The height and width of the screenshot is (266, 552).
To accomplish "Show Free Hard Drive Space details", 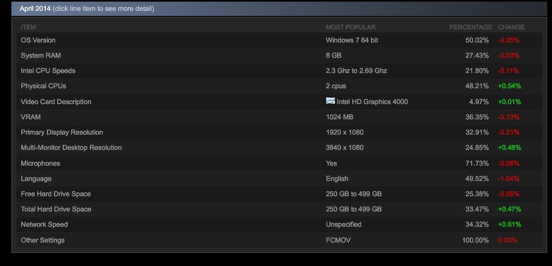I will pyautogui.click(x=279, y=194).
